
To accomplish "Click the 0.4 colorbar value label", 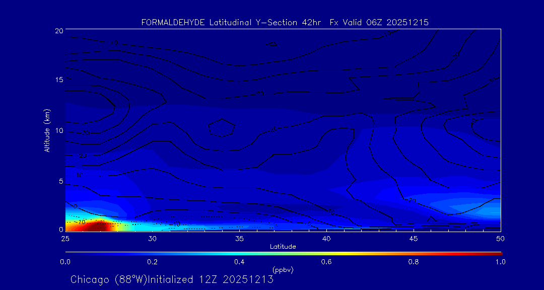I will click(239, 262).
